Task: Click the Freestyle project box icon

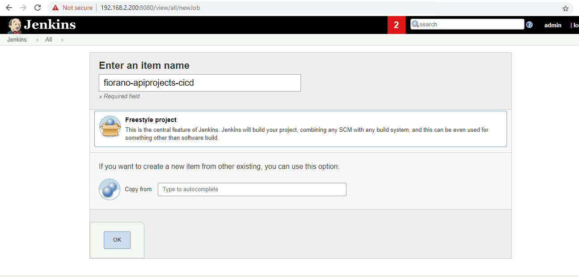Action: (x=110, y=127)
